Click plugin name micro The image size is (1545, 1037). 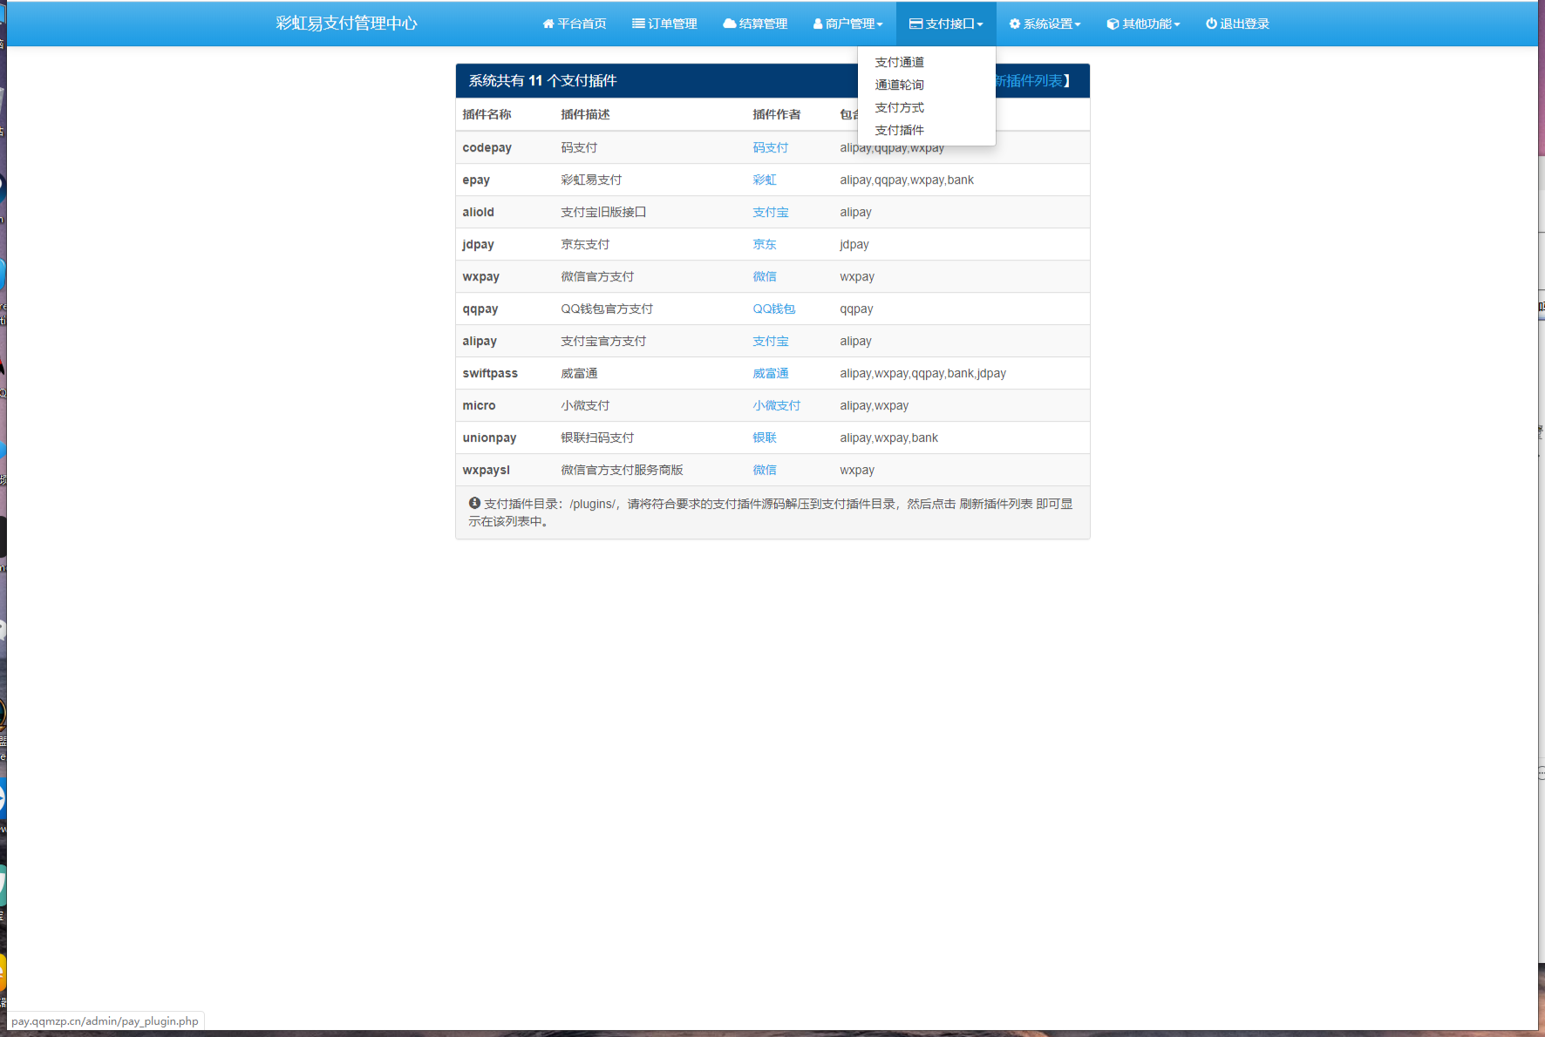click(480, 406)
